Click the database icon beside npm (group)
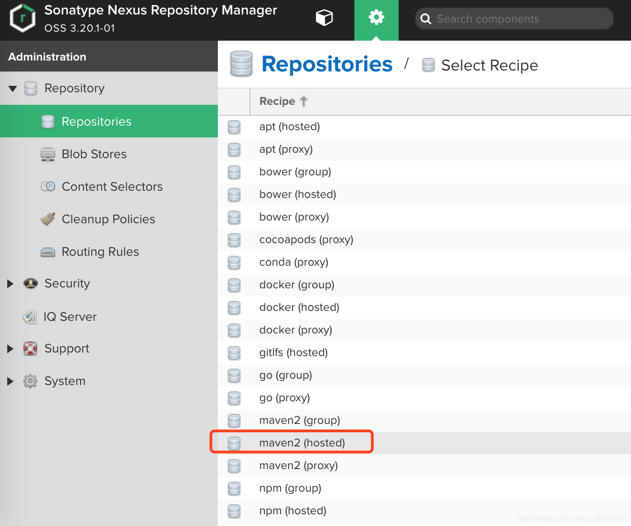 [234, 488]
